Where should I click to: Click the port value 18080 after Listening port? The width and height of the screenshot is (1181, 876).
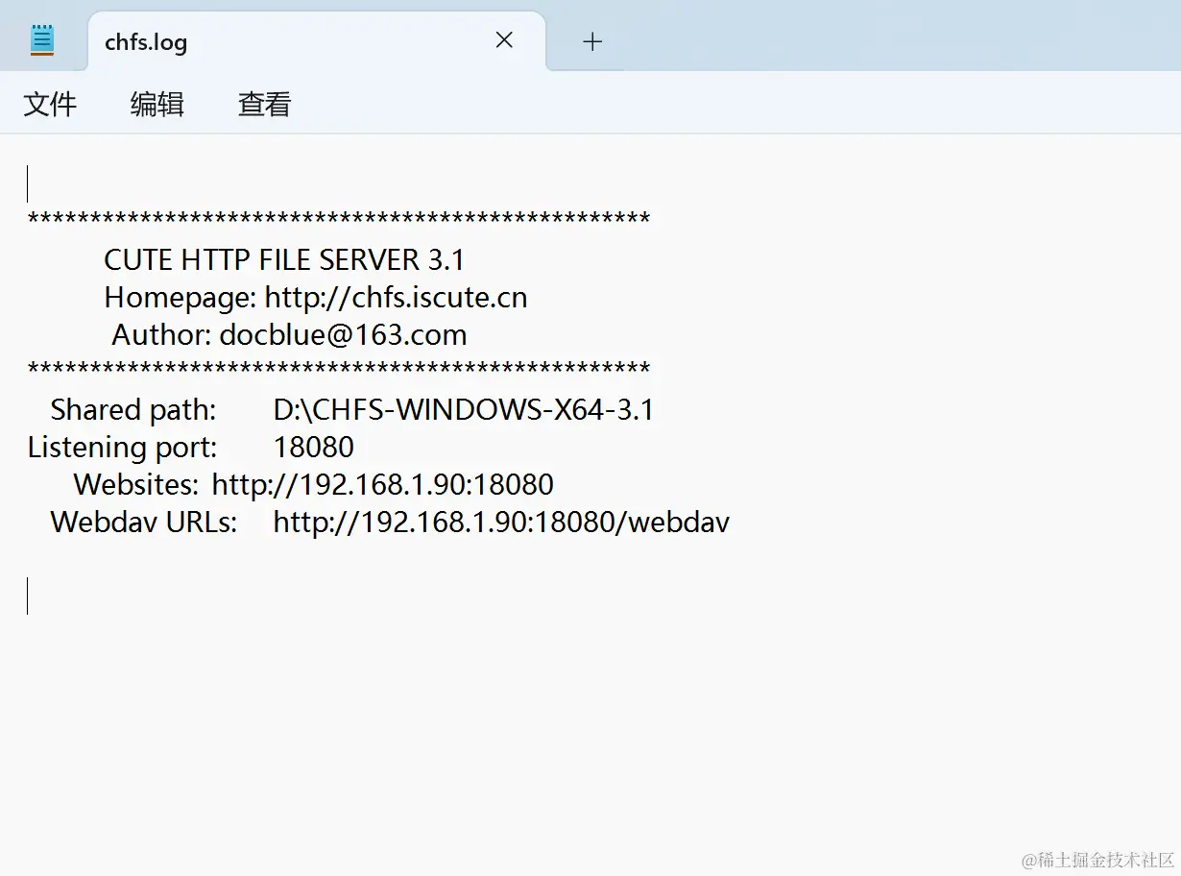click(314, 448)
